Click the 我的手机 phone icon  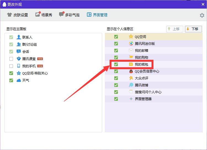click(x=18, y=66)
